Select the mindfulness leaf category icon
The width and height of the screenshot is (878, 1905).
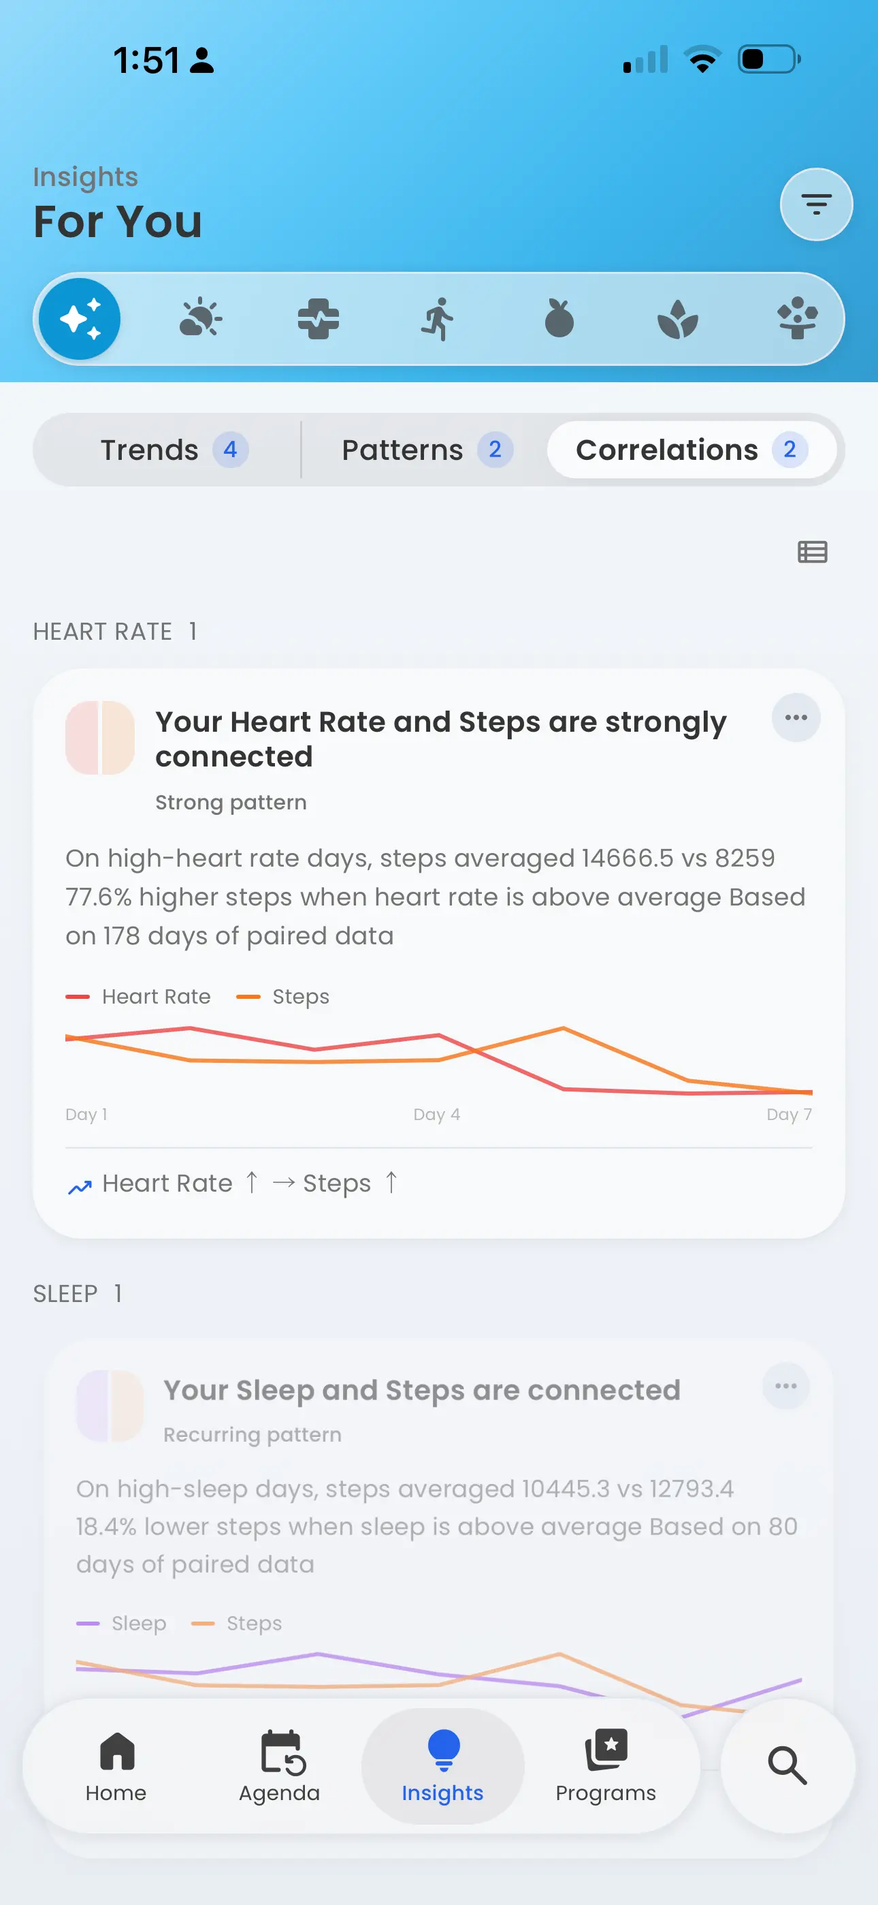click(x=678, y=319)
